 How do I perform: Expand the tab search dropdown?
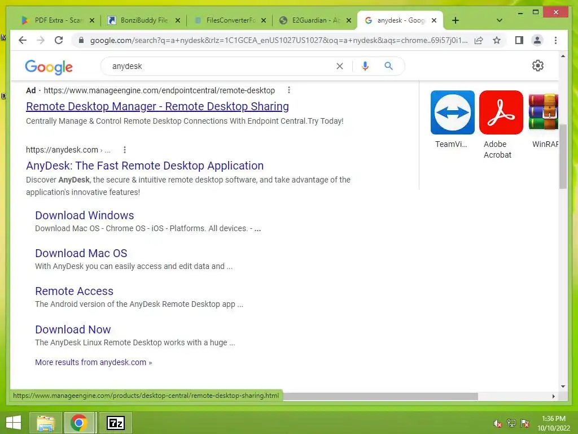(x=499, y=20)
